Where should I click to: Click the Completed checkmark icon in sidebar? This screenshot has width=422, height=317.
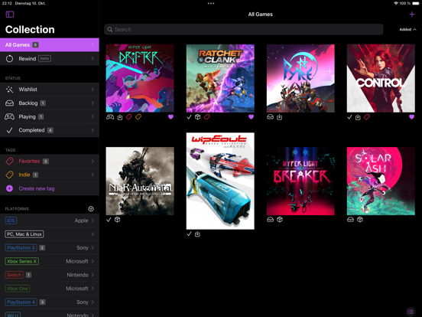point(9,130)
